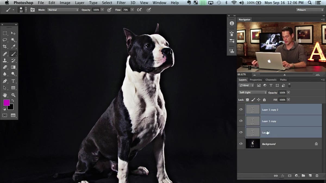The image size is (326, 183).
Task: Select the Rectangular Marquee tool
Action: coord(5,33)
